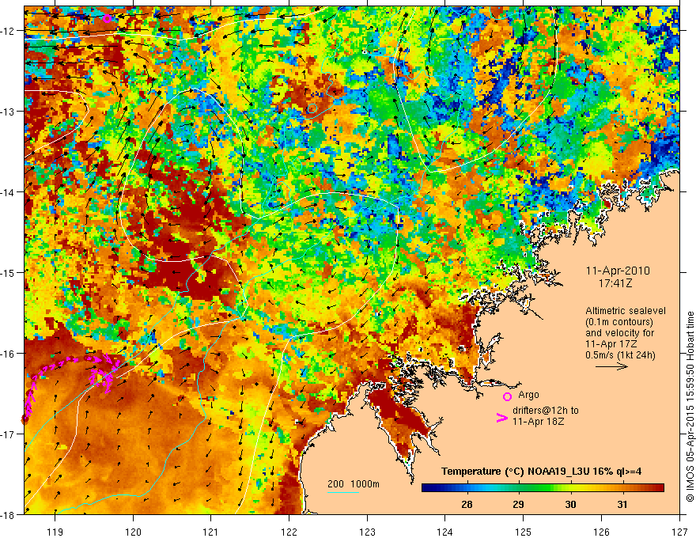Click the 0.5m/s velocity scale arrow

coord(611,366)
